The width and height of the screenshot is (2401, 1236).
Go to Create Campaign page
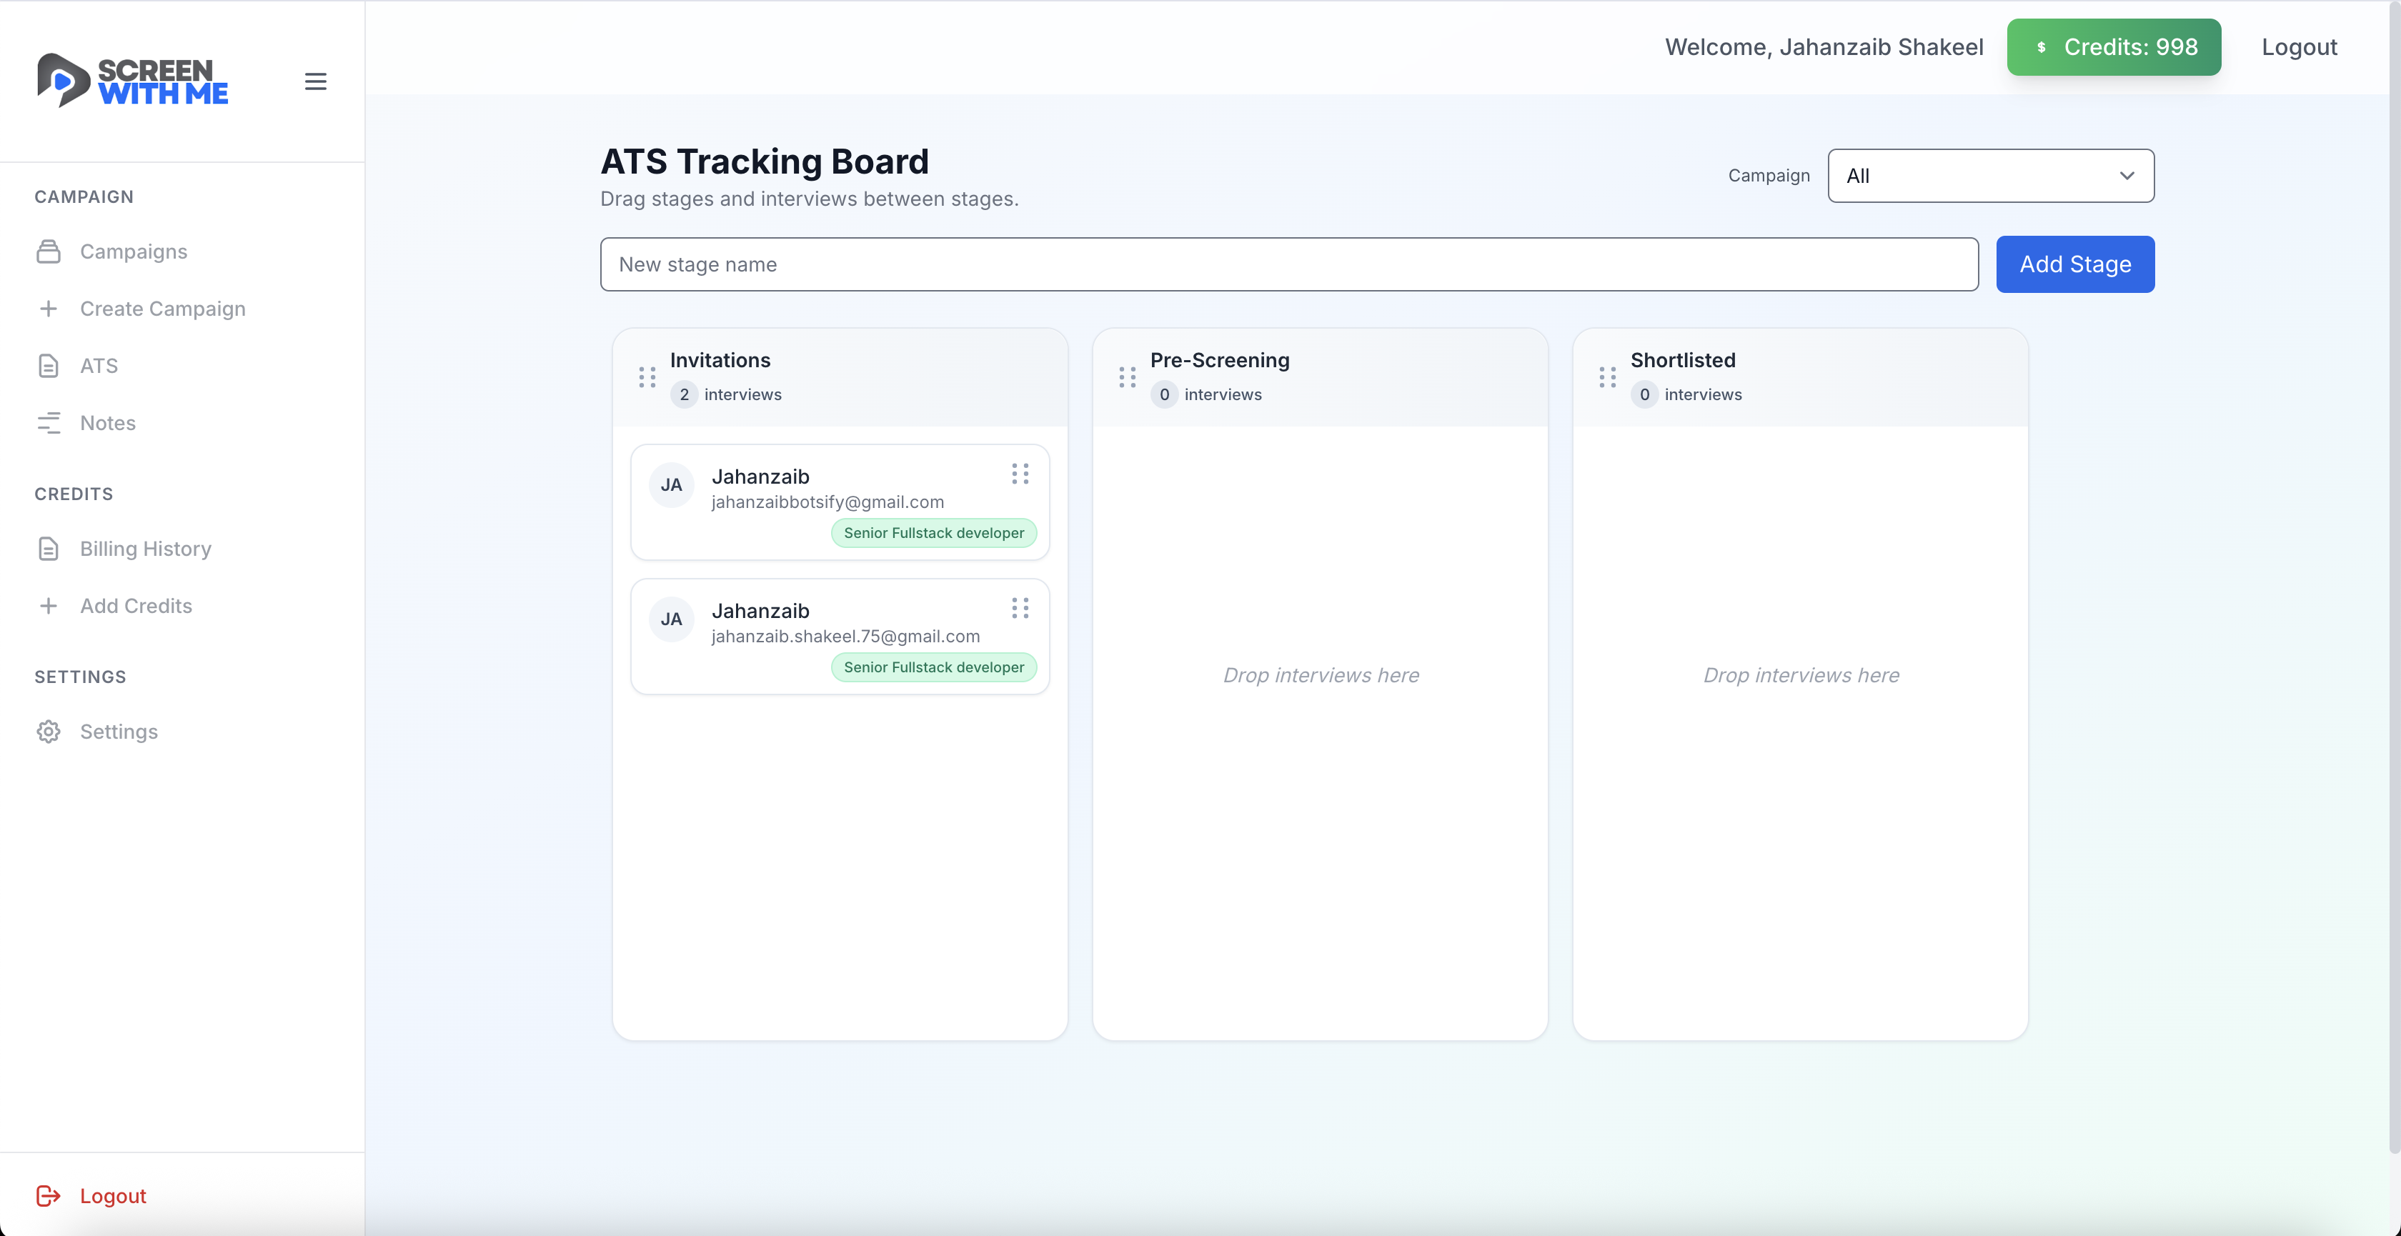click(x=162, y=309)
